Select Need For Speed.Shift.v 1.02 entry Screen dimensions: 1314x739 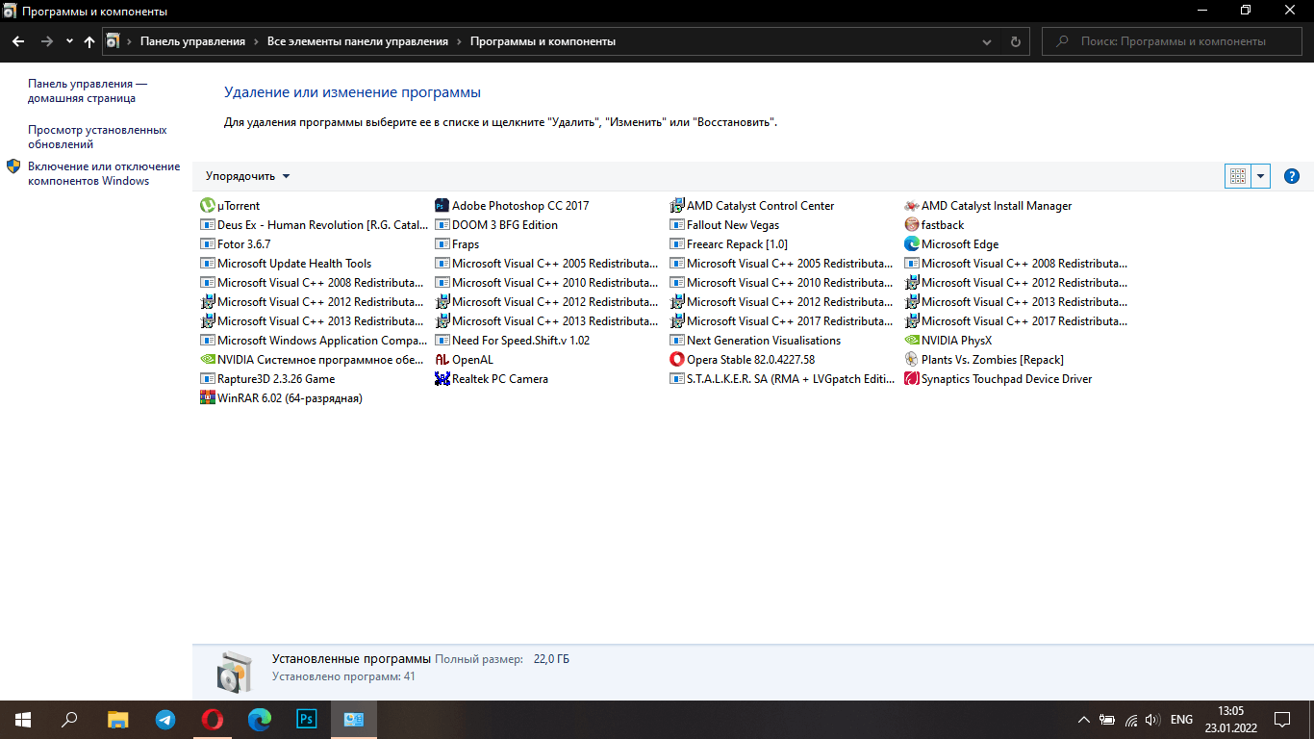click(x=513, y=340)
